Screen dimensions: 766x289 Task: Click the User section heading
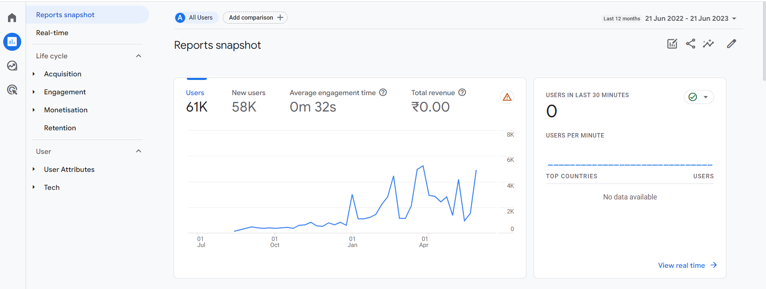[x=44, y=151]
